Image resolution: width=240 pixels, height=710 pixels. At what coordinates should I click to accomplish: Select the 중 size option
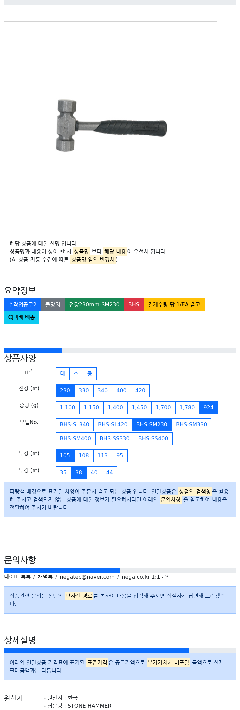[90, 374]
